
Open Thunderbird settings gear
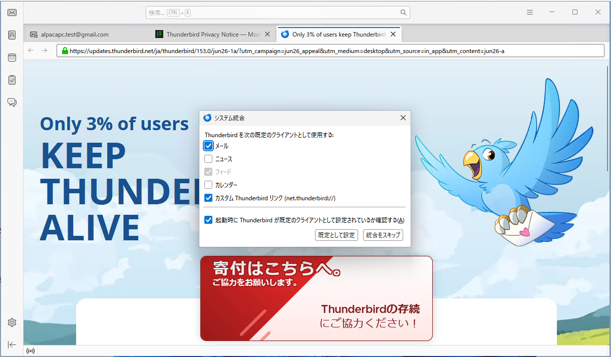click(x=12, y=322)
